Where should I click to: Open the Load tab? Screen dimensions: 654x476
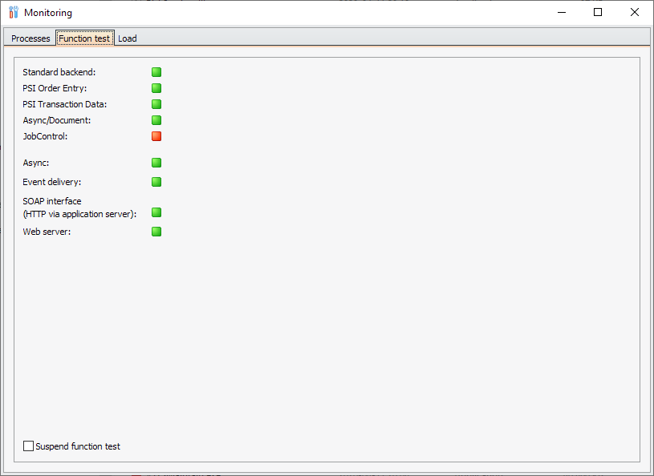tap(128, 38)
